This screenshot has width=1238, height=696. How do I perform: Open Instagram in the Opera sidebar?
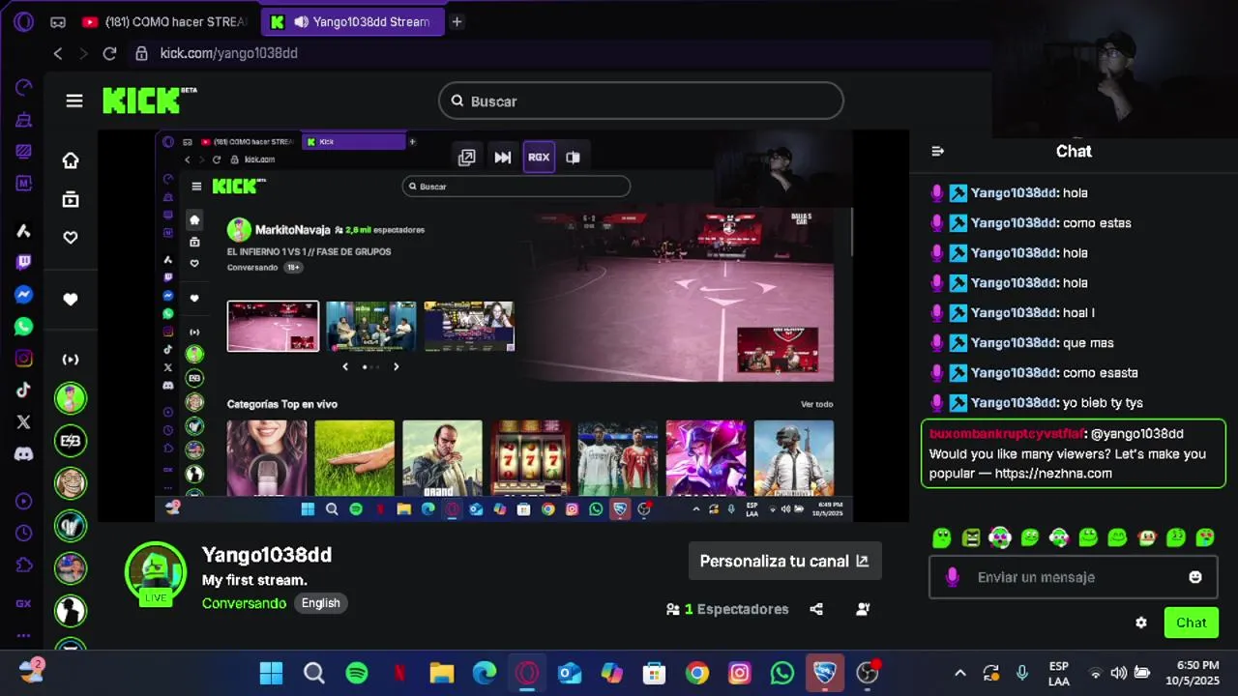coord(24,359)
